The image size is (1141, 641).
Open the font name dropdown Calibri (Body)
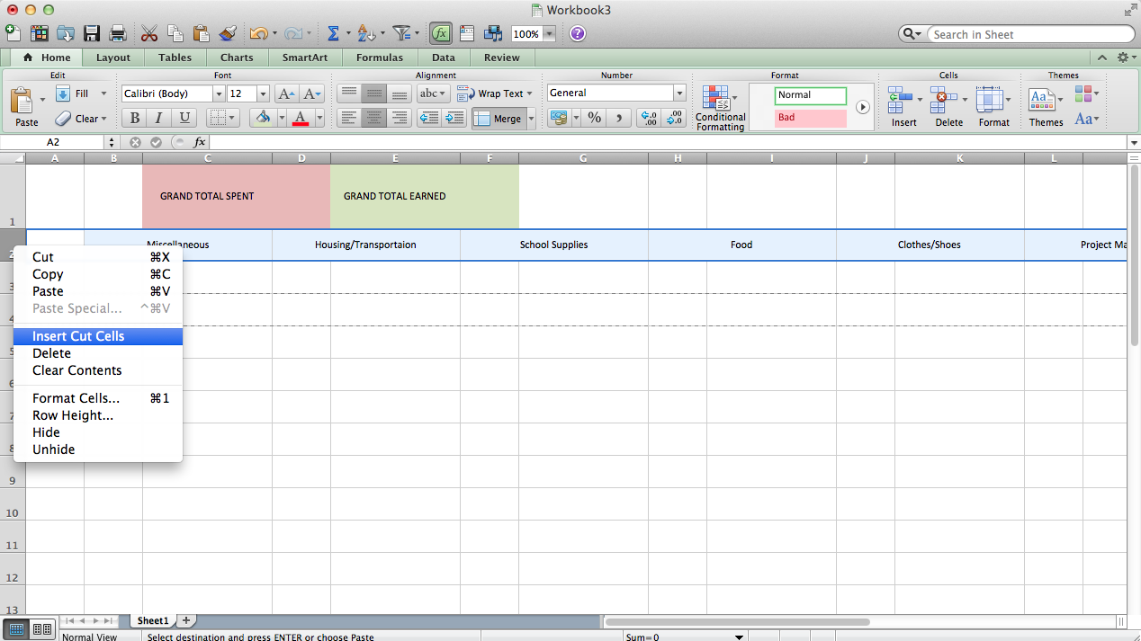[x=219, y=93]
